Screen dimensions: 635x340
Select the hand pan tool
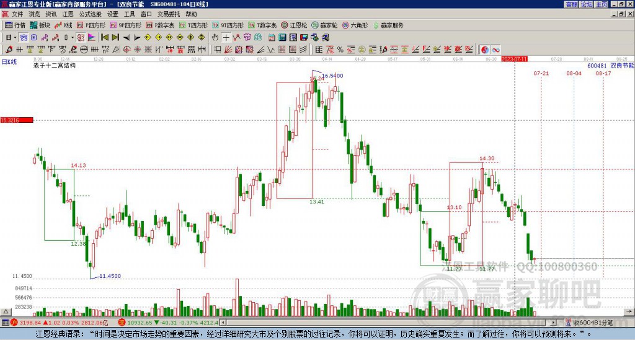tap(215, 38)
